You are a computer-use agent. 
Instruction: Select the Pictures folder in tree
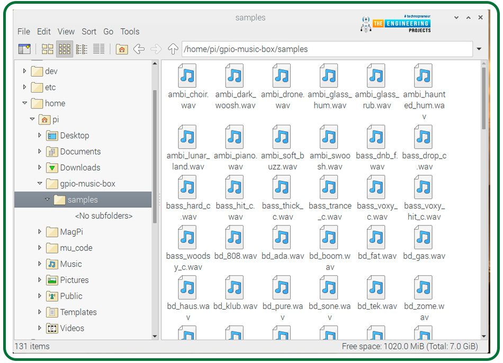[x=67, y=280]
